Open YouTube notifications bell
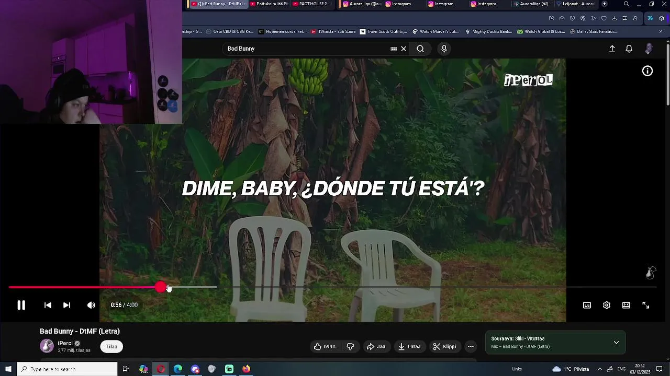Viewport: 670px width, 376px height. 629,49
